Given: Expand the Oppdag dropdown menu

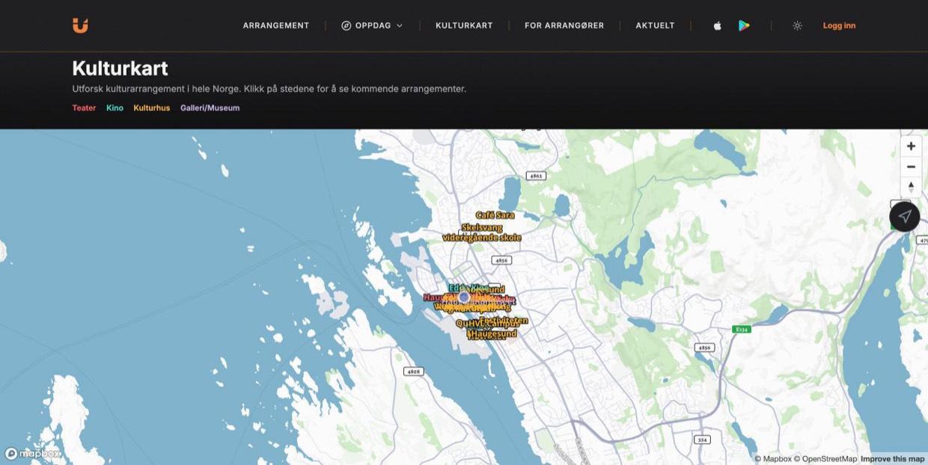Looking at the screenshot, I should coord(372,25).
